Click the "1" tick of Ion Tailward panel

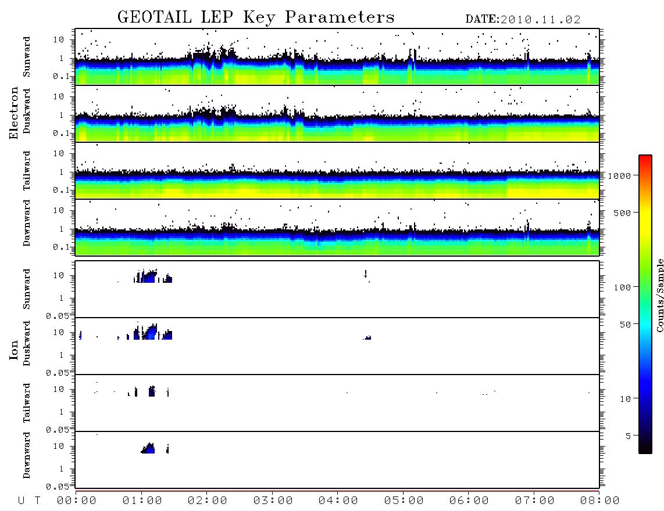pyautogui.click(x=62, y=412)
